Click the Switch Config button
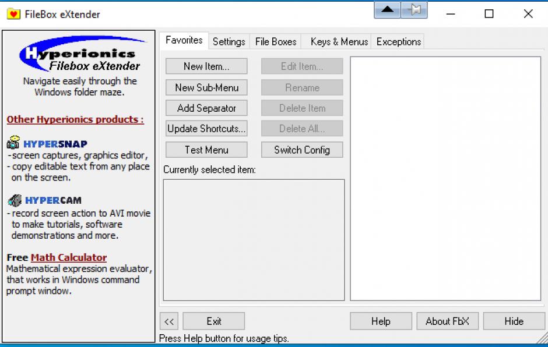 coord(302,150)
